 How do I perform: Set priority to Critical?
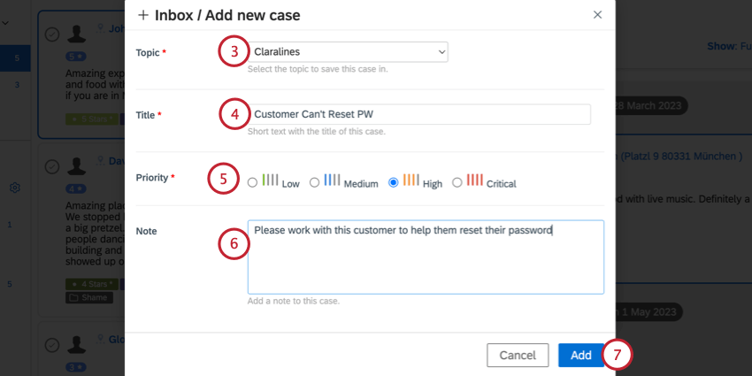click(x=457, y=183)
